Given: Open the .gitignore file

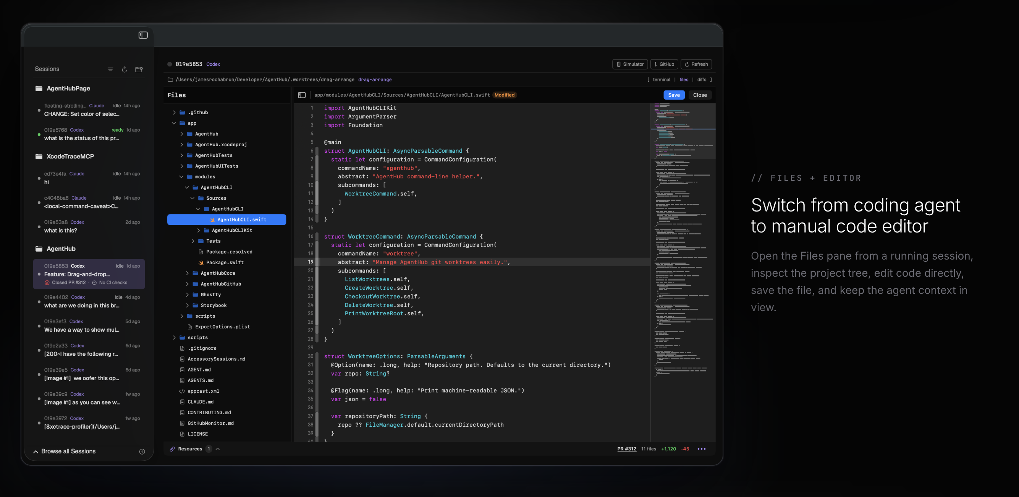Looking at the screenshot, I should (x=226, y=349).
